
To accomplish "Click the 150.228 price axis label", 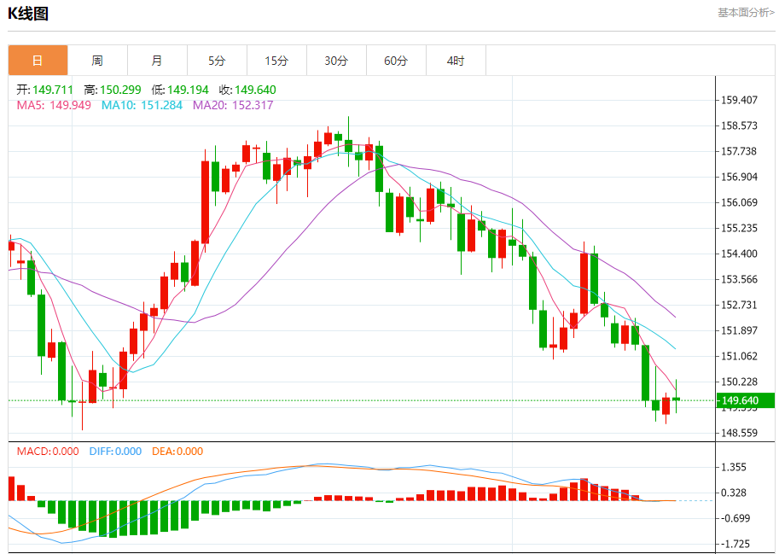I will point(739,382).
